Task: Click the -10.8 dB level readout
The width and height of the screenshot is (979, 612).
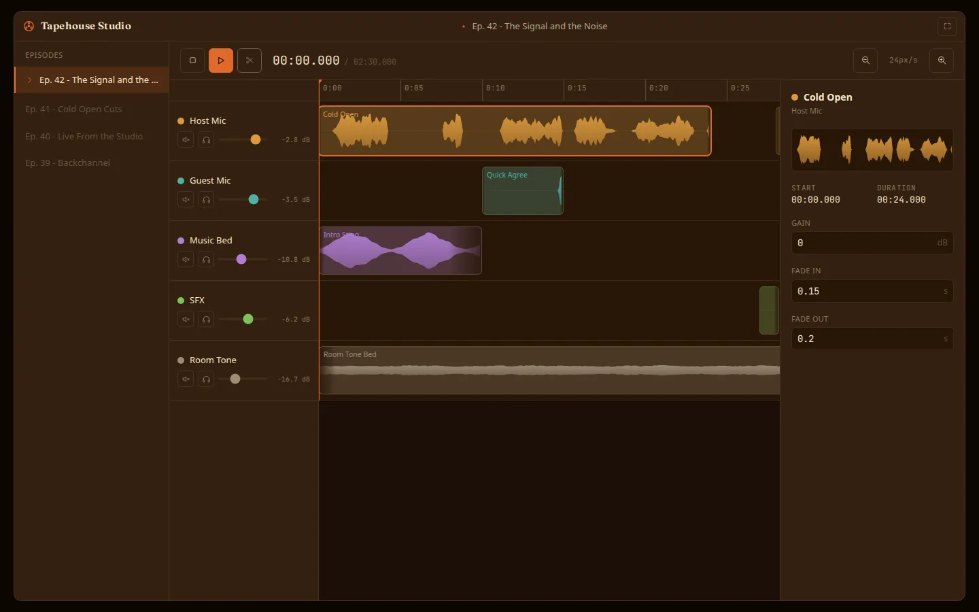Action: tap(294, 259)
